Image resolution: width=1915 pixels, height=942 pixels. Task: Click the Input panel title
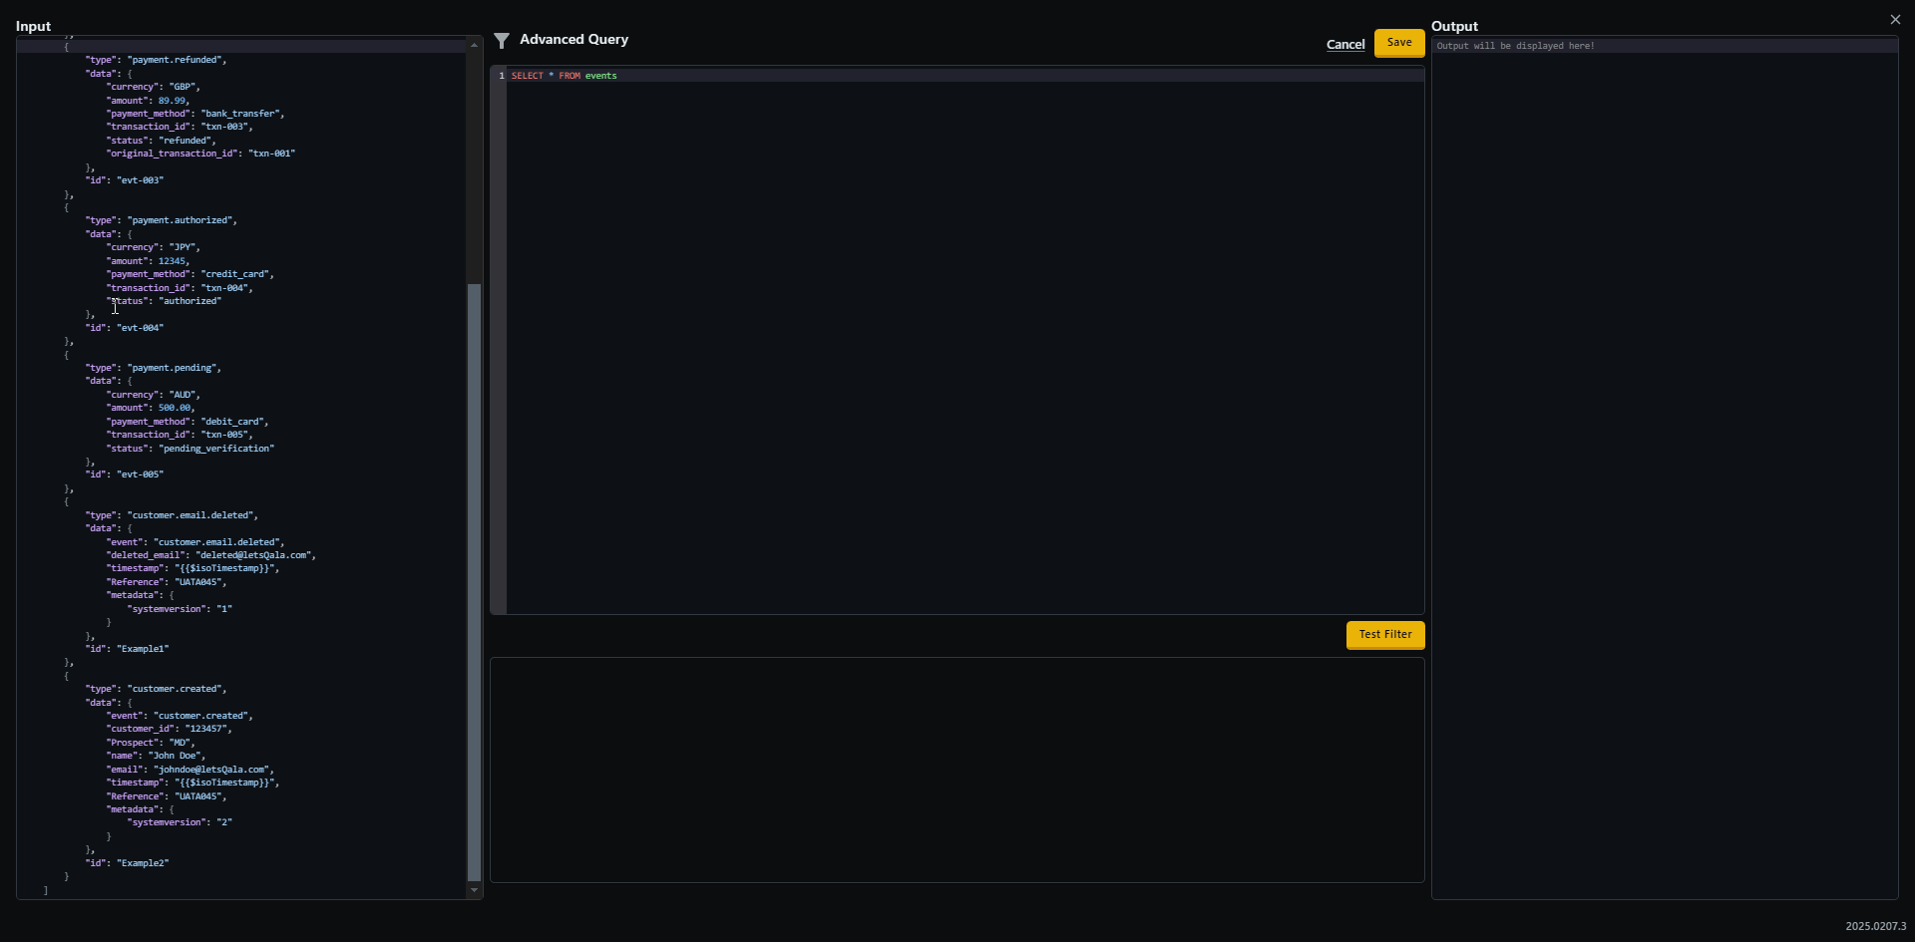coord(33,26)
